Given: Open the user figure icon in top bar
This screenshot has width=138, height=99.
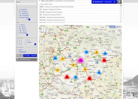Looking at the screenshot, I should point(119,2).
